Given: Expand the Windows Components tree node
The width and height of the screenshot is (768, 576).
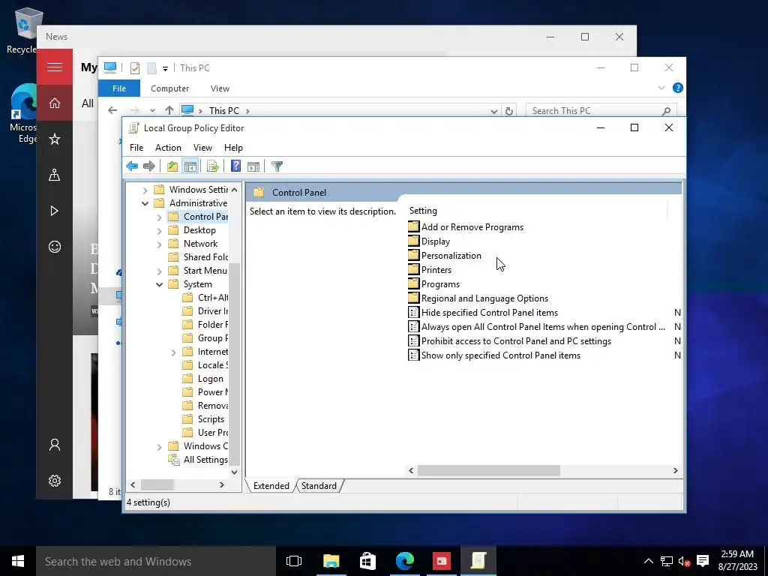Looking at the screenshot, I should click(x=159, y=447).
